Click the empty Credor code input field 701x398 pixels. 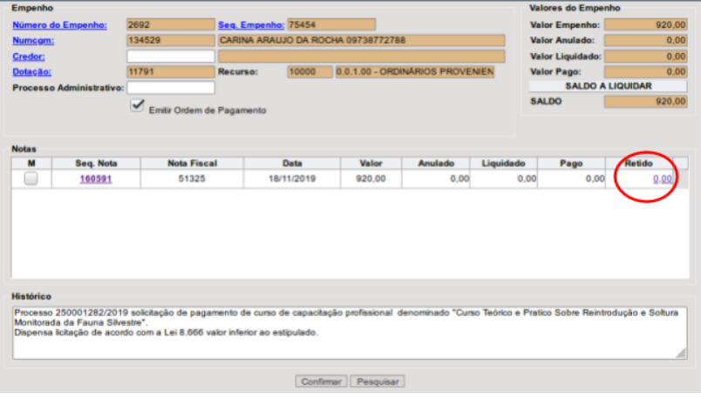[170, 57]
